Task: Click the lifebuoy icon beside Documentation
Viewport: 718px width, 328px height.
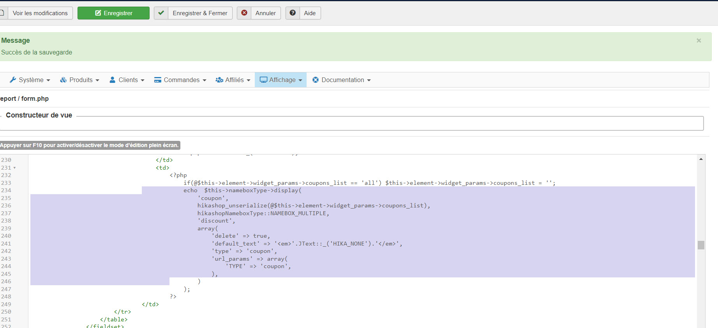Action: pos(316,80)
